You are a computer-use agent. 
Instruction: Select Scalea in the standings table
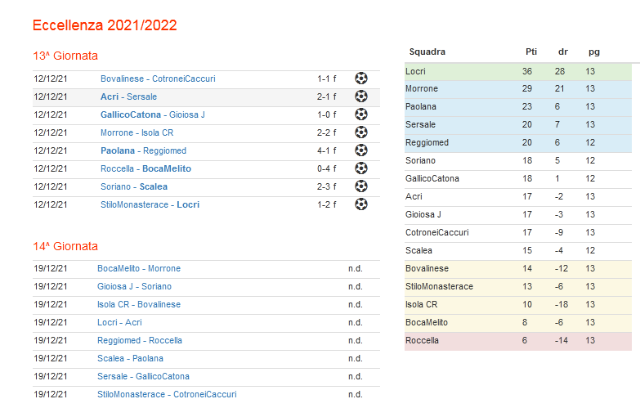[x=418, y=250]
